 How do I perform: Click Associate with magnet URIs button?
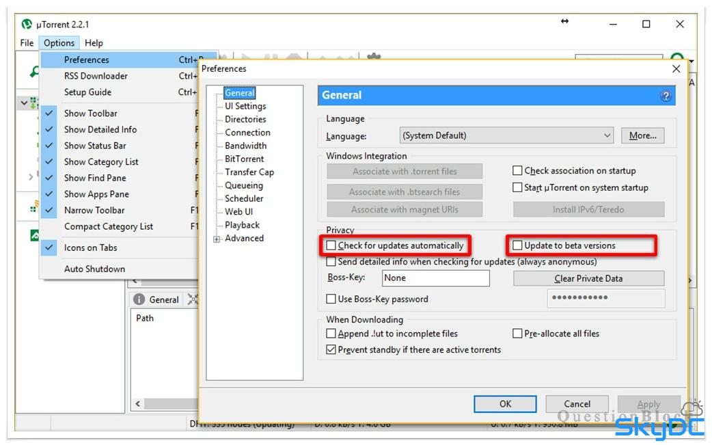(405, 210)
